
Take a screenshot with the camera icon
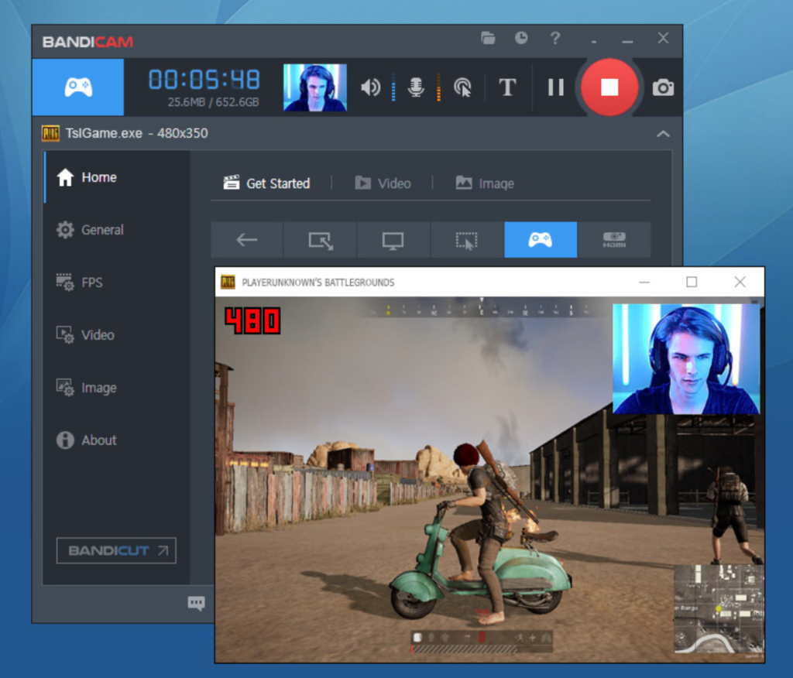click(x=663, y=87)
